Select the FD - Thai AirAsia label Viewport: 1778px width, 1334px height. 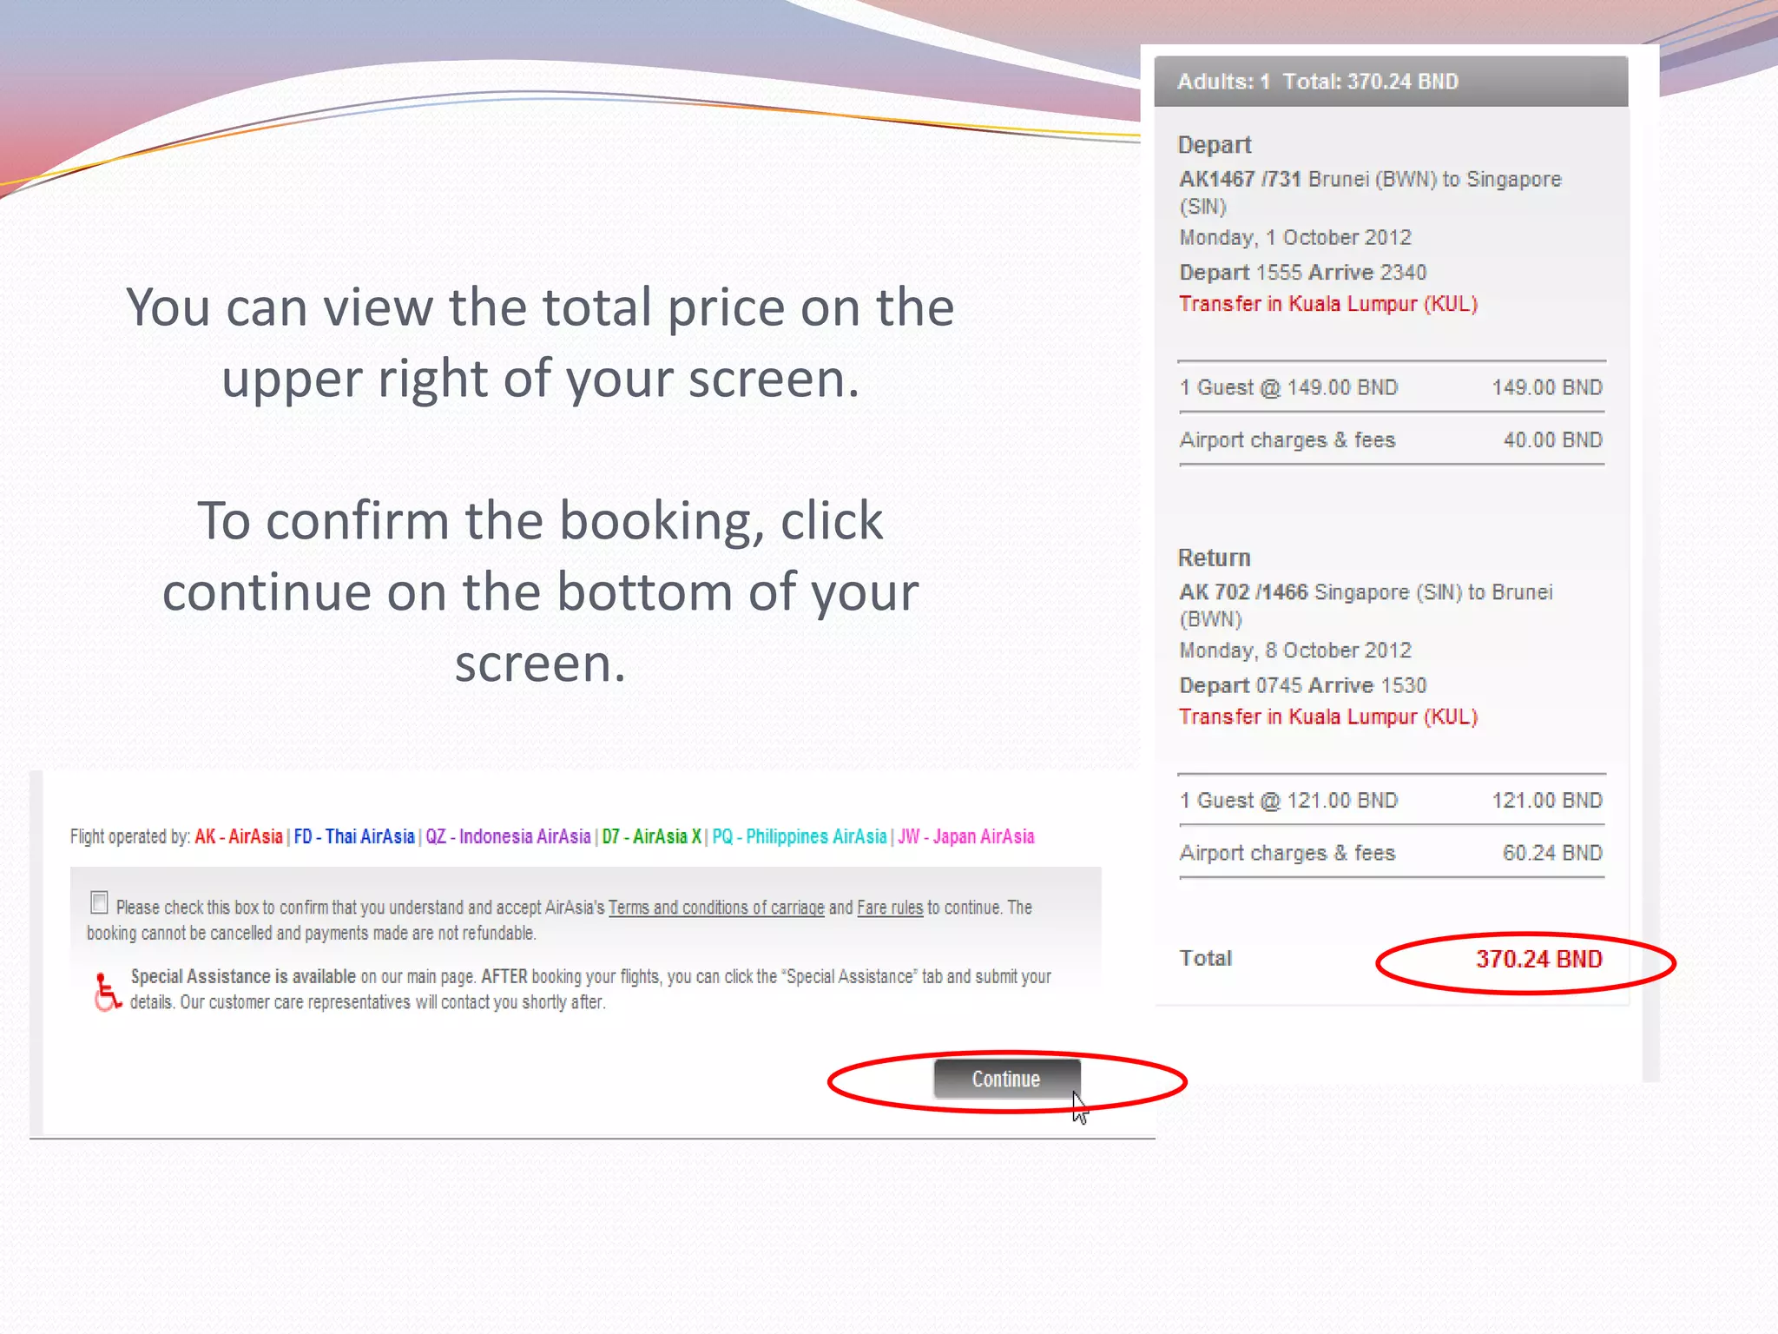pyautogui.click(x=354, y=836)
